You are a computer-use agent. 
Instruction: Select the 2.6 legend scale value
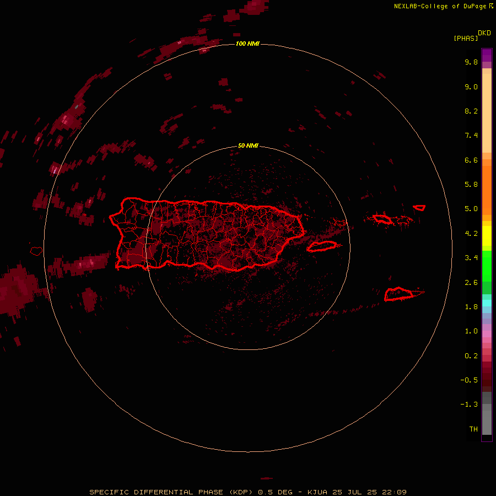(471, 283)
